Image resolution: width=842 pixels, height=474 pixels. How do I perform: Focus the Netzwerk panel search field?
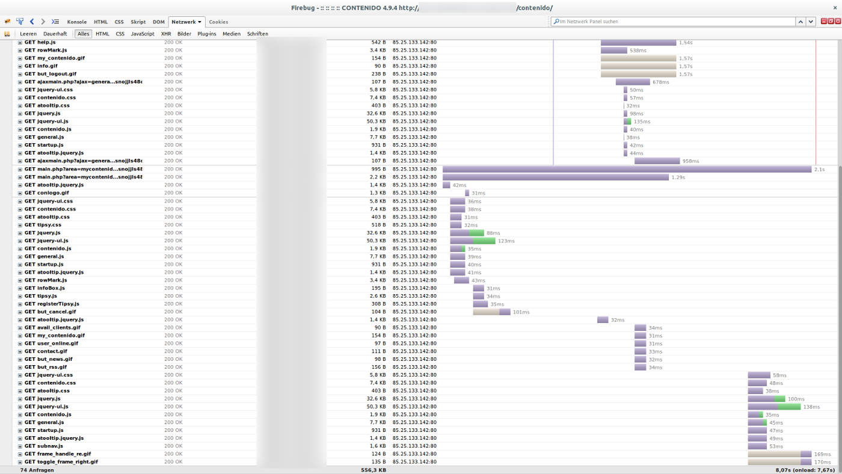(x=674, y=22)
